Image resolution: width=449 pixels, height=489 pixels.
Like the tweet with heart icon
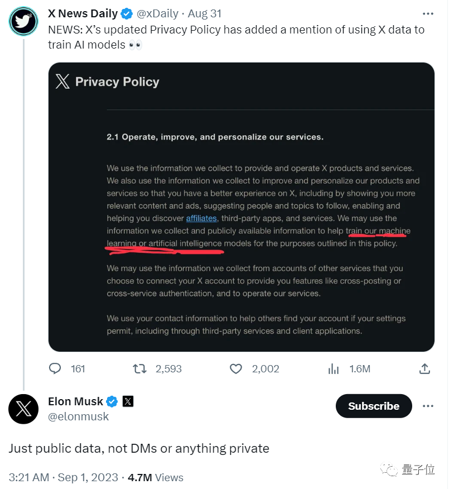click(x=236, y=369)
